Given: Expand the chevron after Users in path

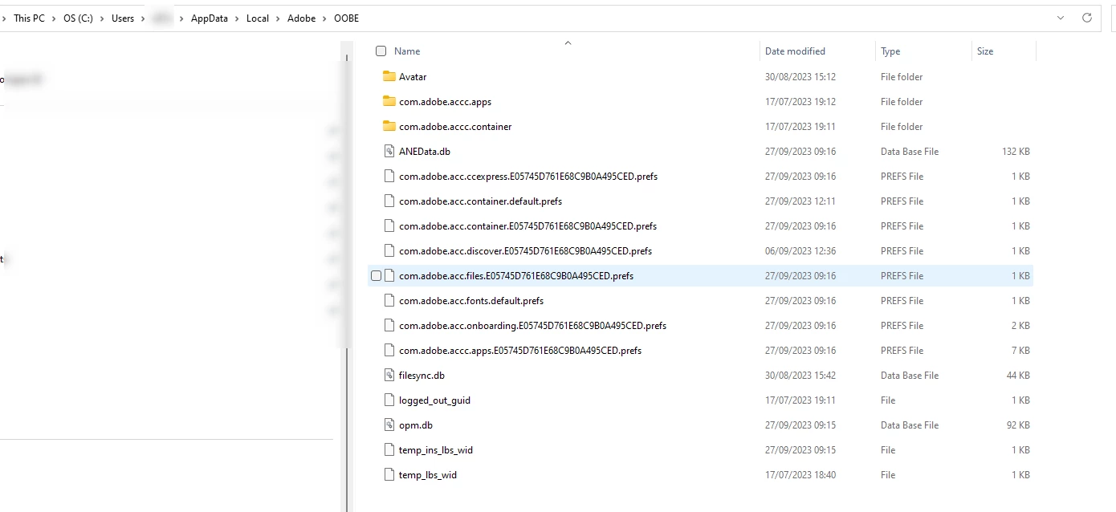Looking at the screenshot, I should (x=143, y=18).
